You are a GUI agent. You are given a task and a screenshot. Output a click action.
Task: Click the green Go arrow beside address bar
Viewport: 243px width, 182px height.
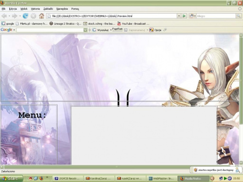(x=184, y=16)
